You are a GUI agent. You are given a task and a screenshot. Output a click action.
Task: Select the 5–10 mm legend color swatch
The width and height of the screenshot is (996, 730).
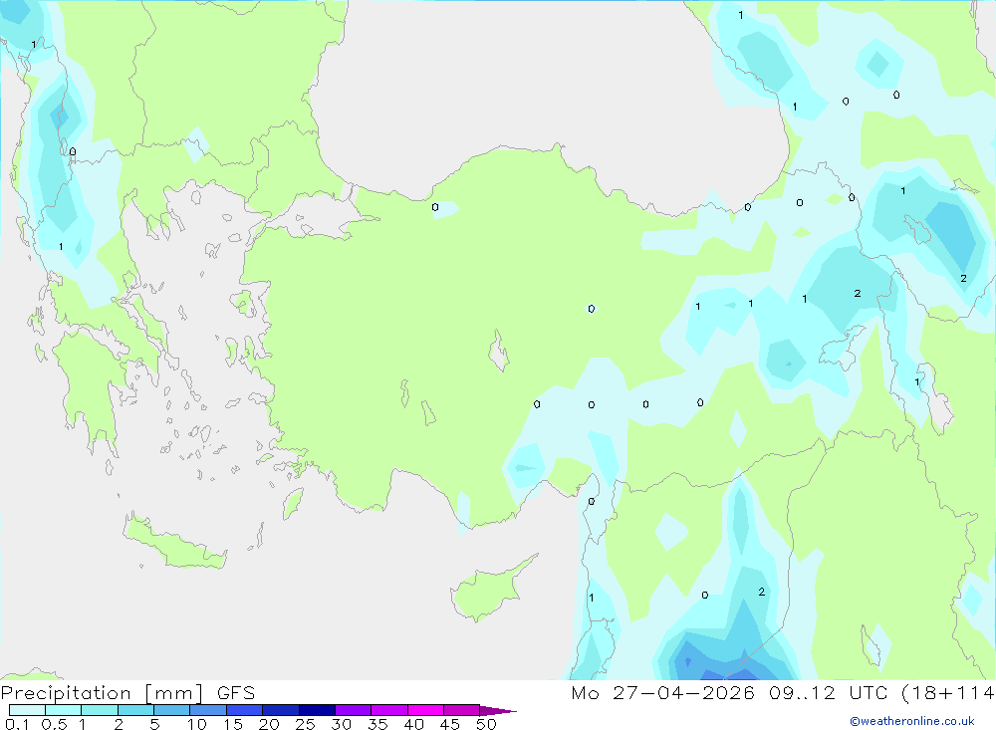[x=171, y=710]
